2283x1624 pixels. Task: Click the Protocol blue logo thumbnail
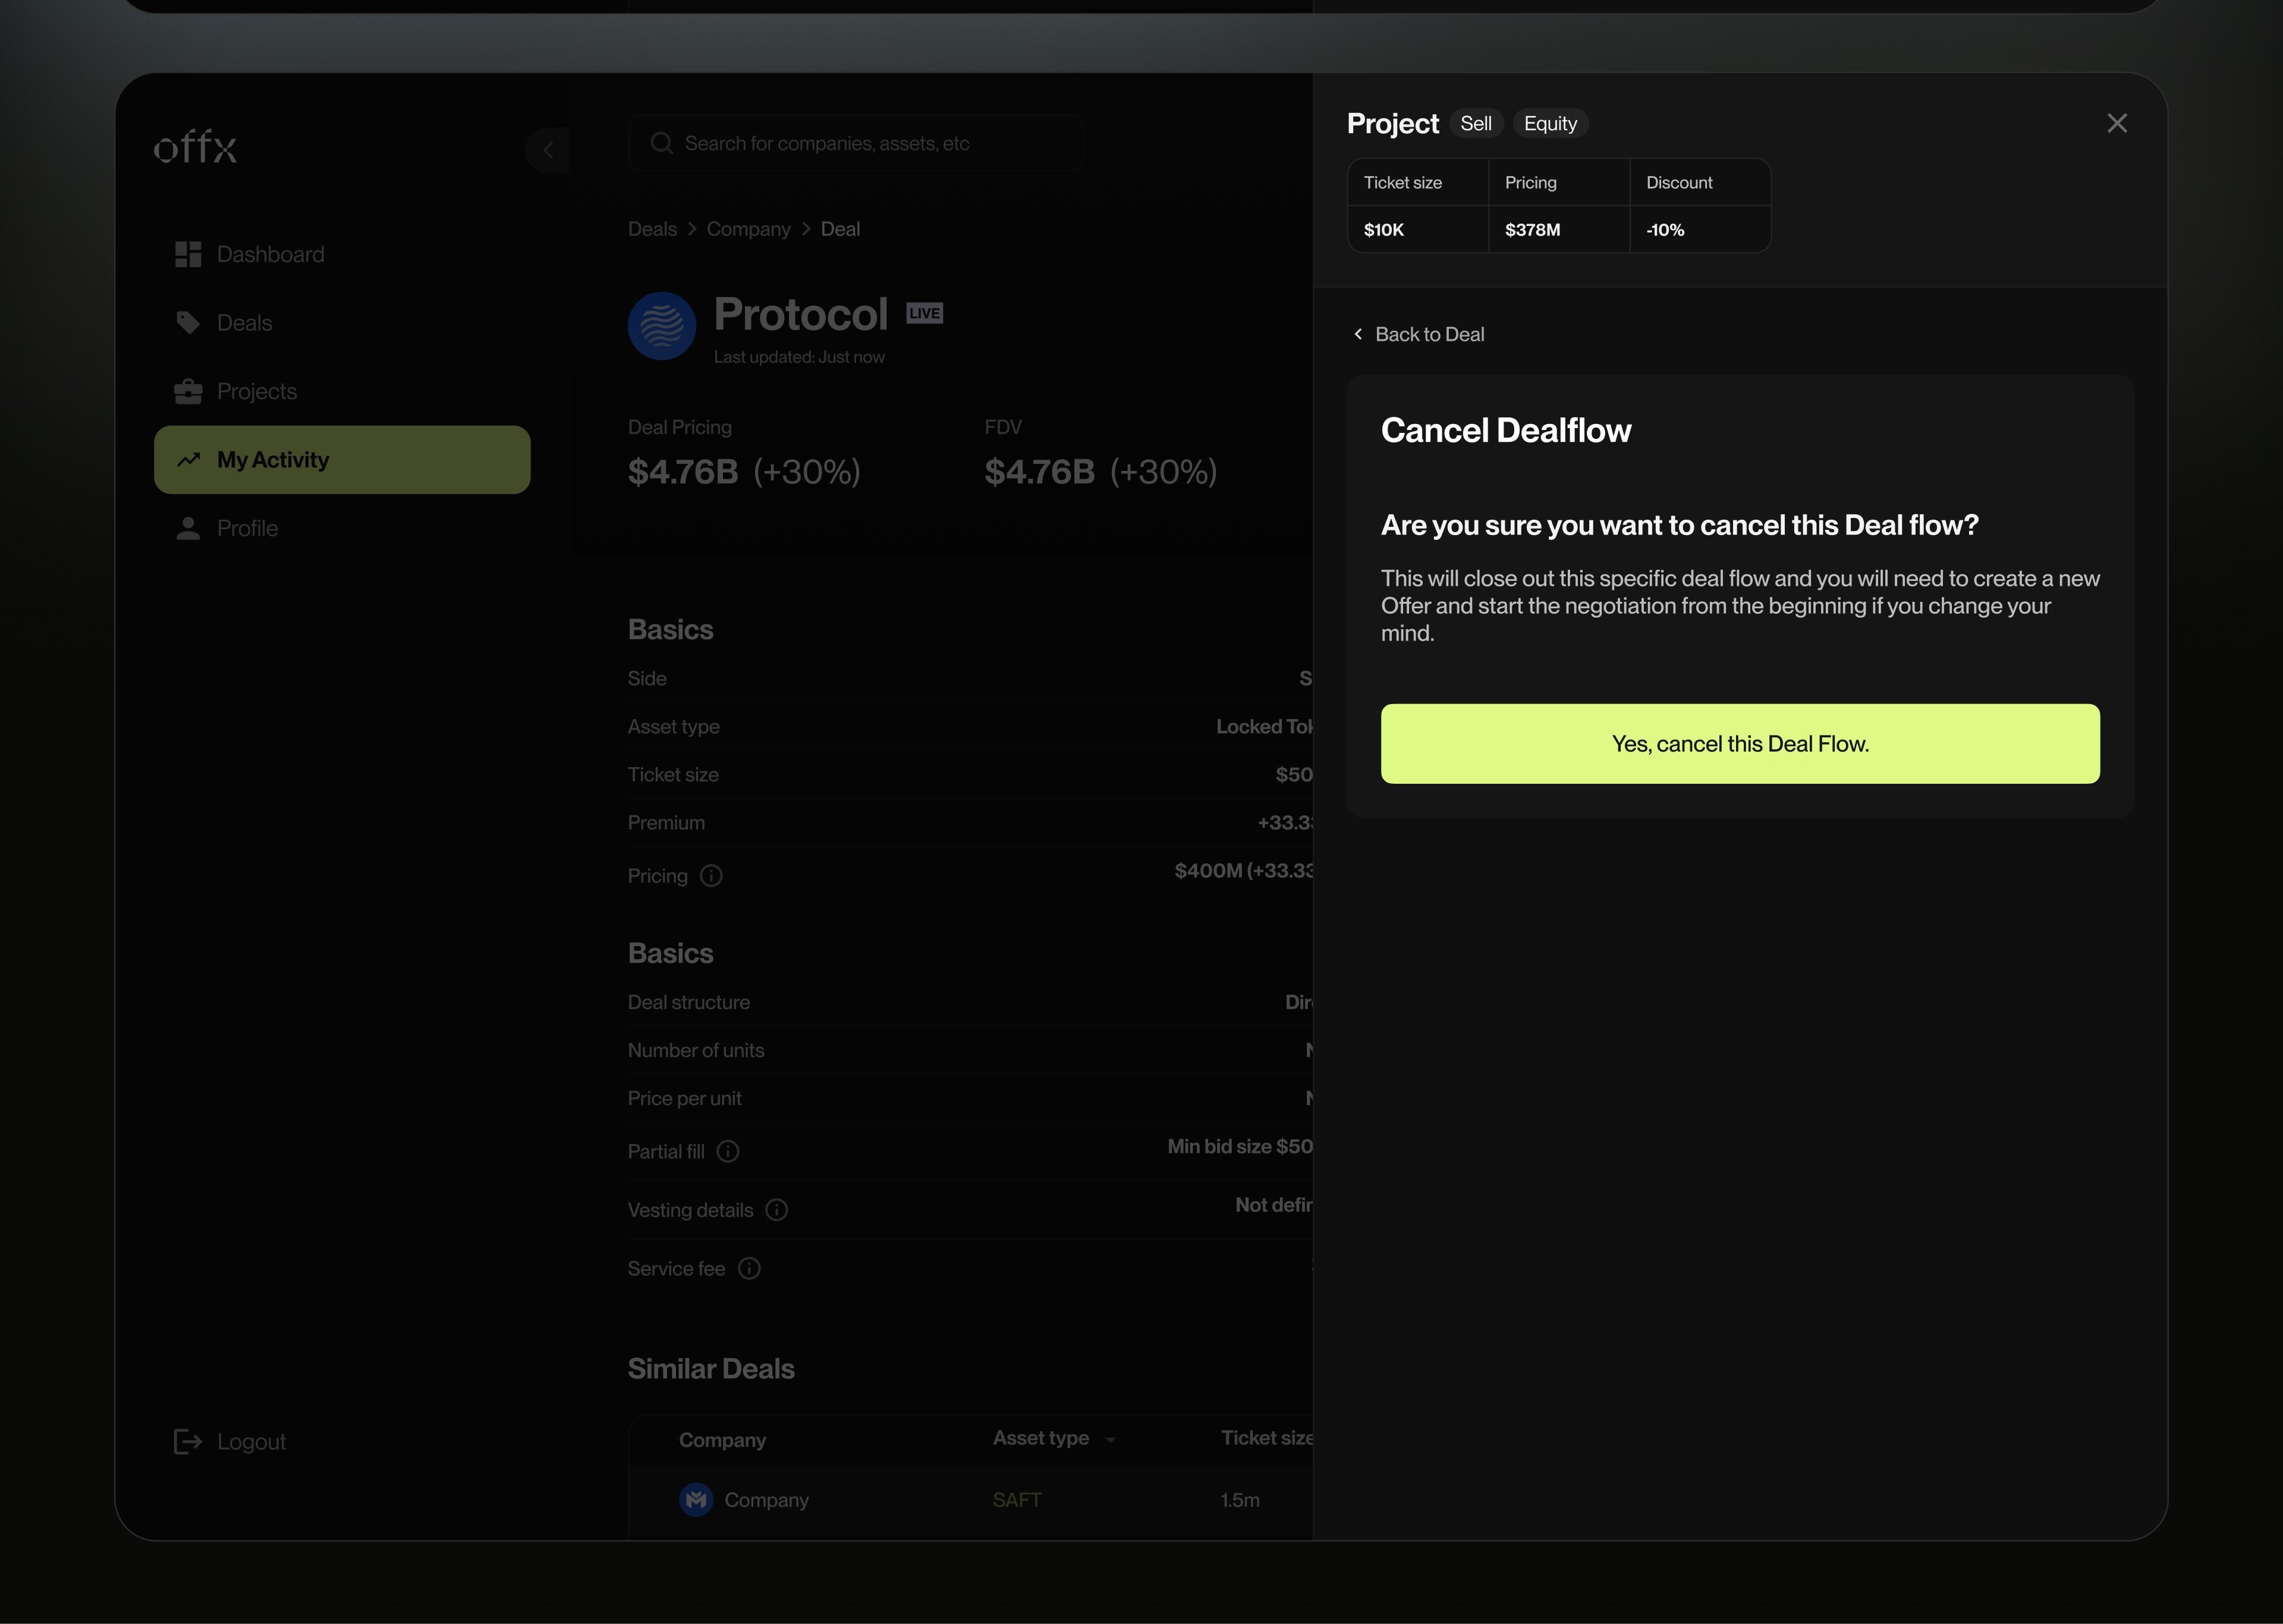(662, 326)
